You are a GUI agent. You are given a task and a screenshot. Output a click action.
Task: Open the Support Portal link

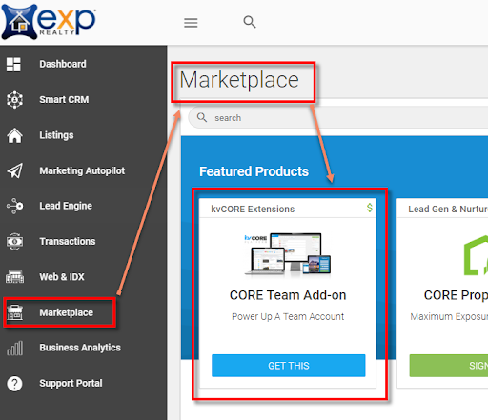71,383
